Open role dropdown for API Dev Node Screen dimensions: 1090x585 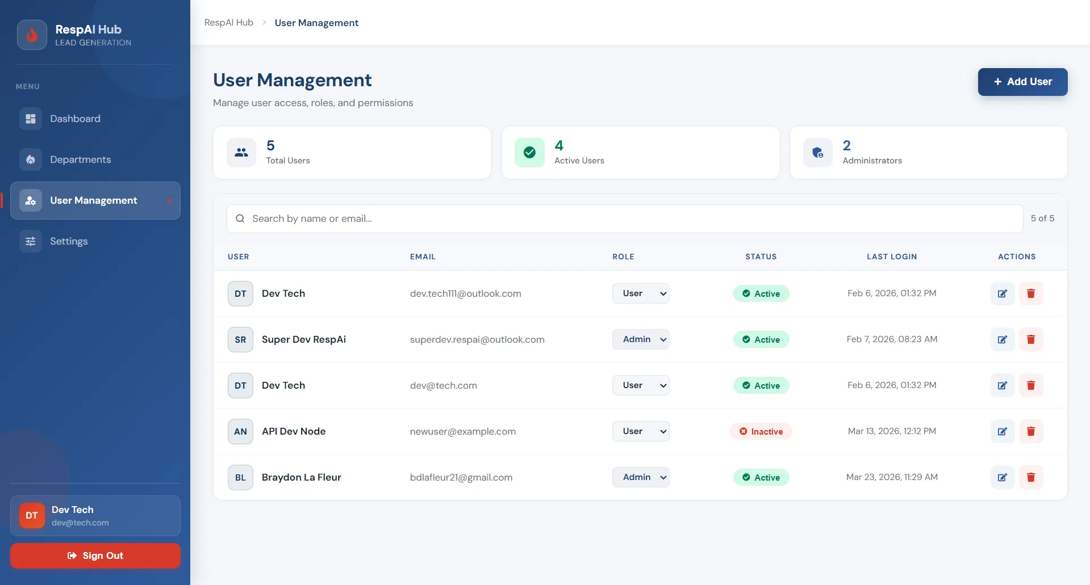(641, 431)
